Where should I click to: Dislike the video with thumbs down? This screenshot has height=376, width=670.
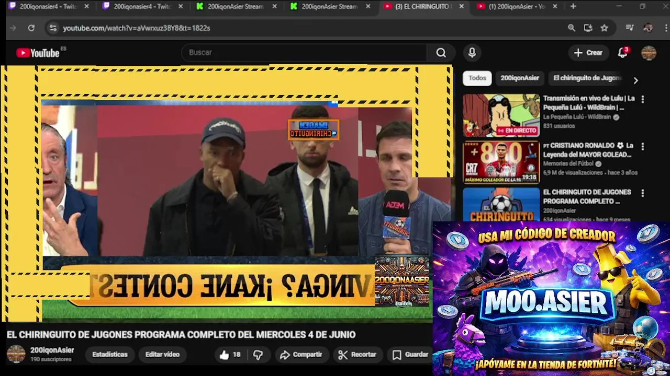(258, 355)
